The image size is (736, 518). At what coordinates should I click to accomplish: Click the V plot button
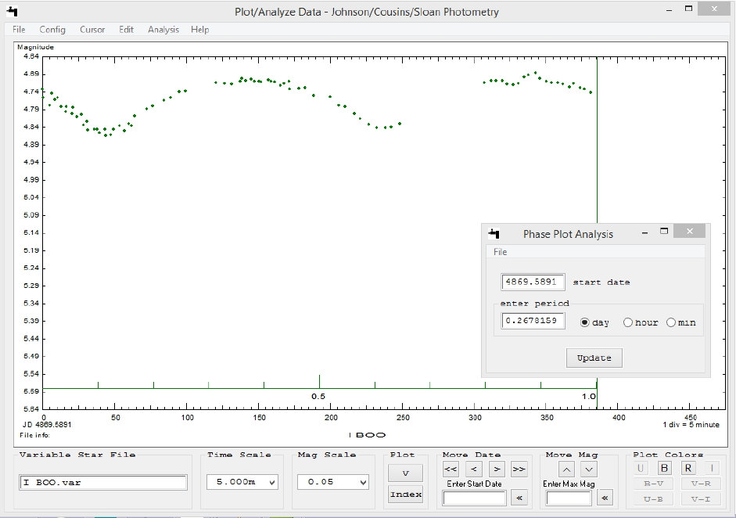click(406, 473)
